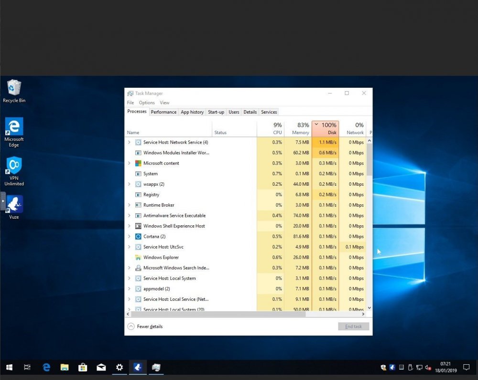This screenshot has width=478, height=380.
Task: Click Task Manager taskbar button
Action: (156, 367)
